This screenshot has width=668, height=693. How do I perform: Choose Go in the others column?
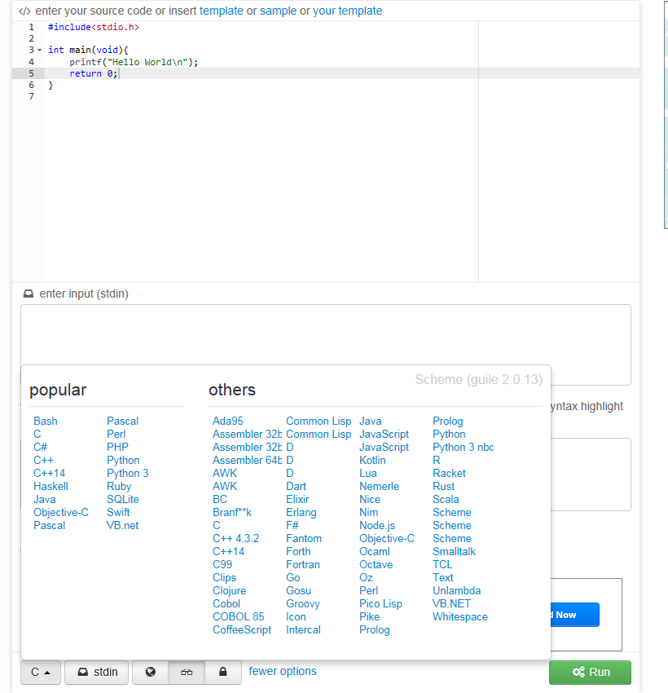tap(293, 578)
